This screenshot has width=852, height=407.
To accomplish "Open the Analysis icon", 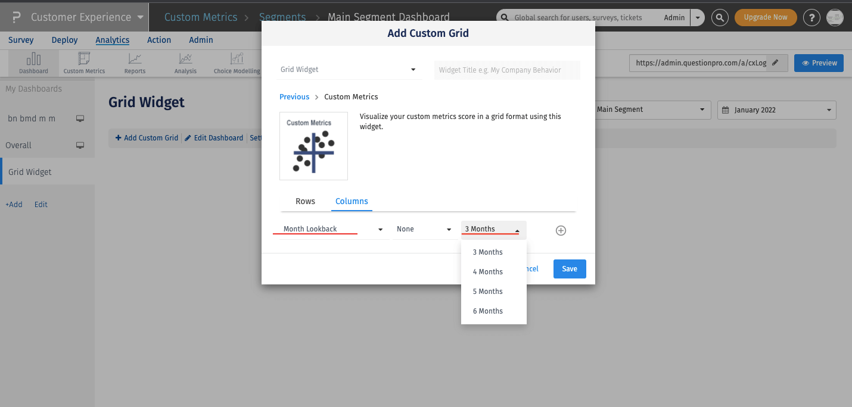I will click(x=185, y=62).
